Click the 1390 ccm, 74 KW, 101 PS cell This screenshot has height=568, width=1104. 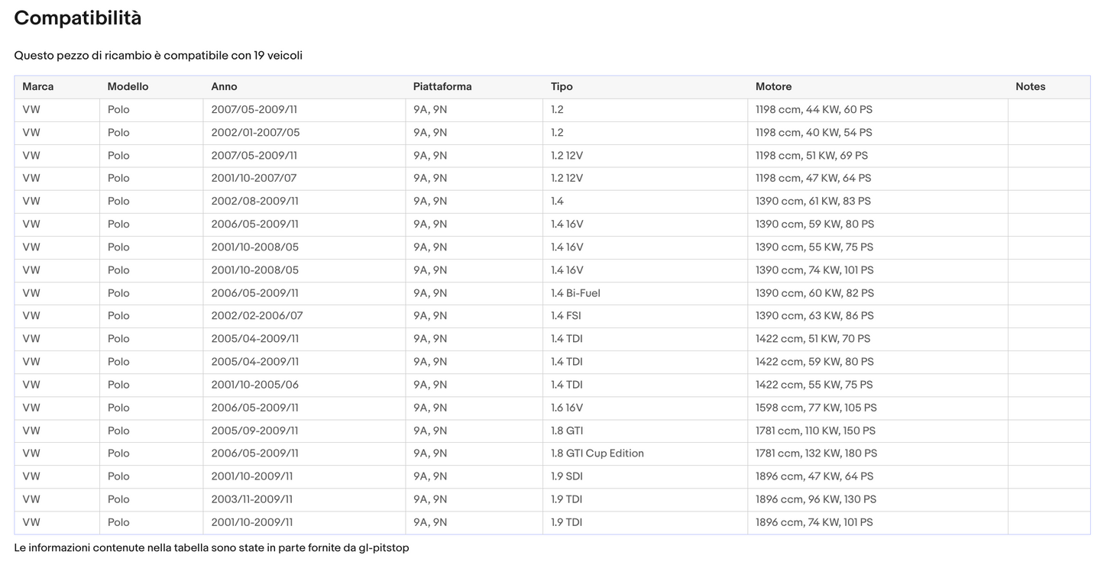tap(814, 270)
